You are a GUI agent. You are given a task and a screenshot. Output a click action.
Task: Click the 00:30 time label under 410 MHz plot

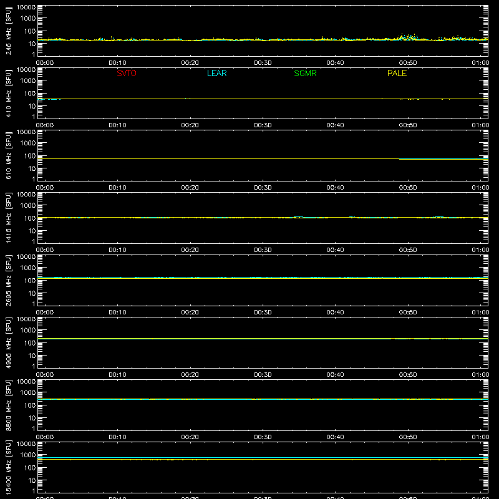[x=263, y=125]
